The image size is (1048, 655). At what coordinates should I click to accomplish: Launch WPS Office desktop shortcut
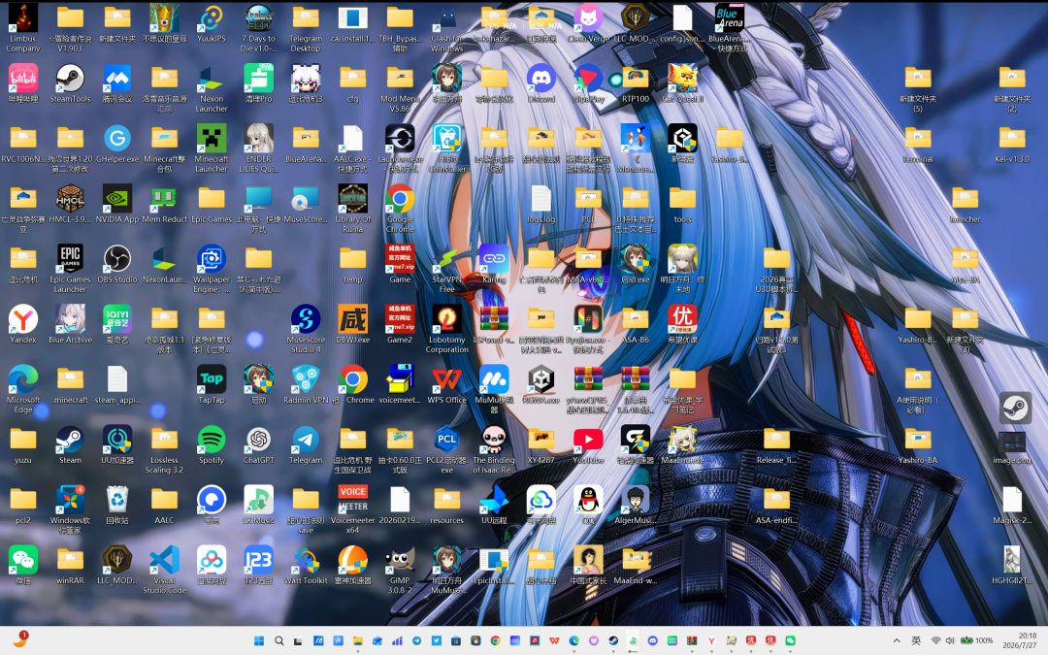pyautogui.click(x=447, y=383)
